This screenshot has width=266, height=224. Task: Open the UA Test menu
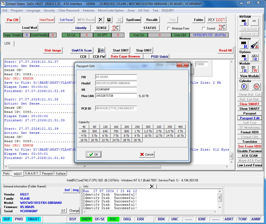pos(143,10)
